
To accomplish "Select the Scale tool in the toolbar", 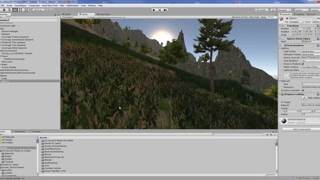I will point(15,10).
